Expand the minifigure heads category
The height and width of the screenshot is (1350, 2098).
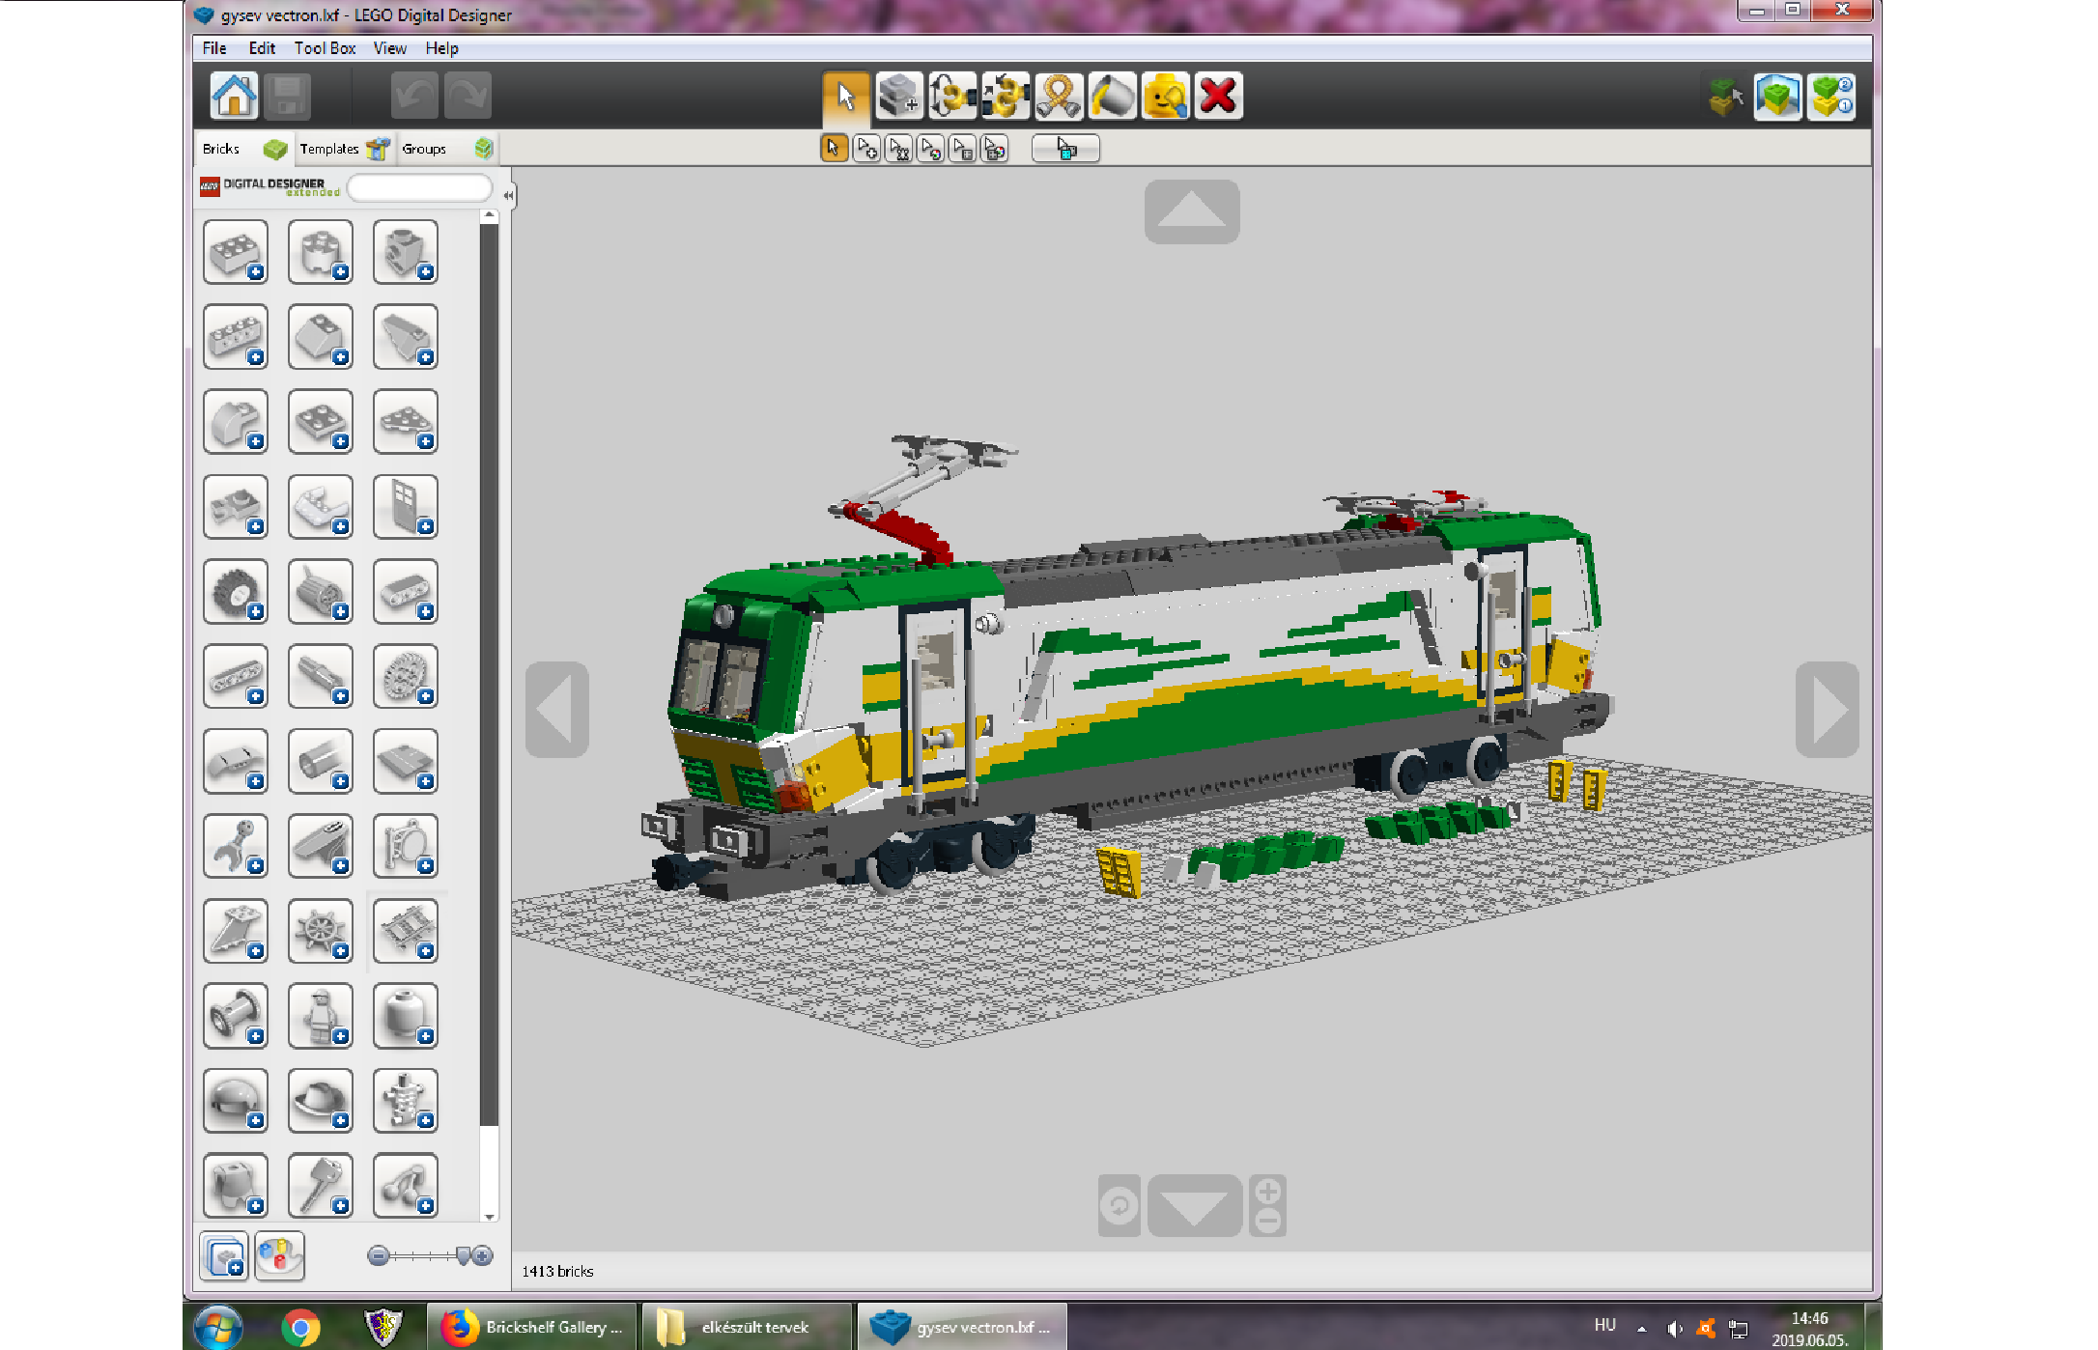click(406, 1016)
